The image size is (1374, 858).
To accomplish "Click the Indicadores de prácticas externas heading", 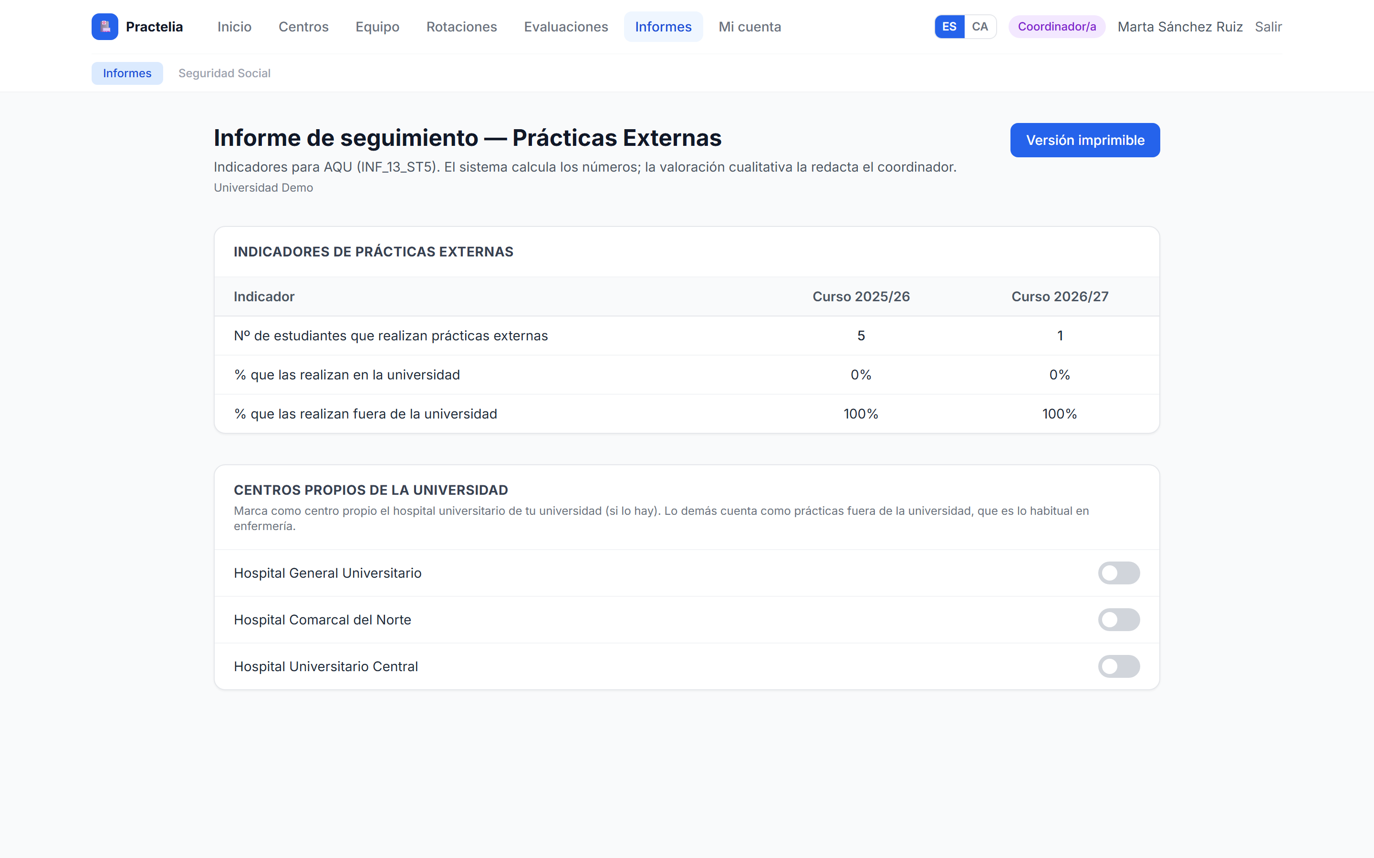I will pyautogui.click(x=374, y=252).
